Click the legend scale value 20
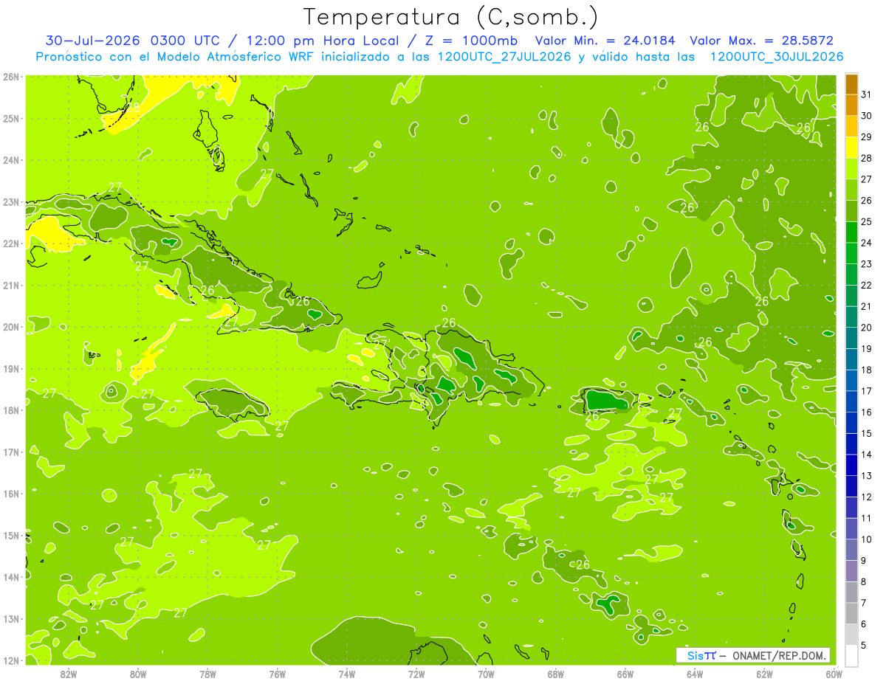Viewport: 886px width, 684px height. pos(866,328)
